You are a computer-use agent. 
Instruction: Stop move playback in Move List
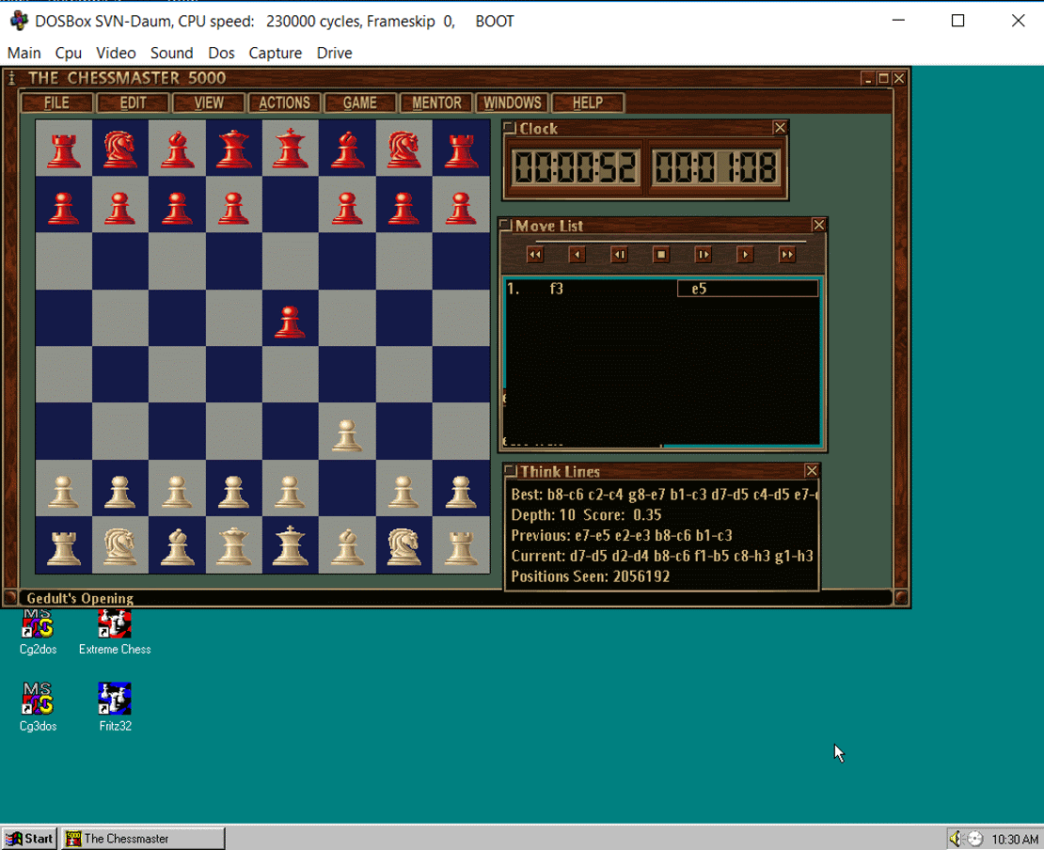[660, 254]
